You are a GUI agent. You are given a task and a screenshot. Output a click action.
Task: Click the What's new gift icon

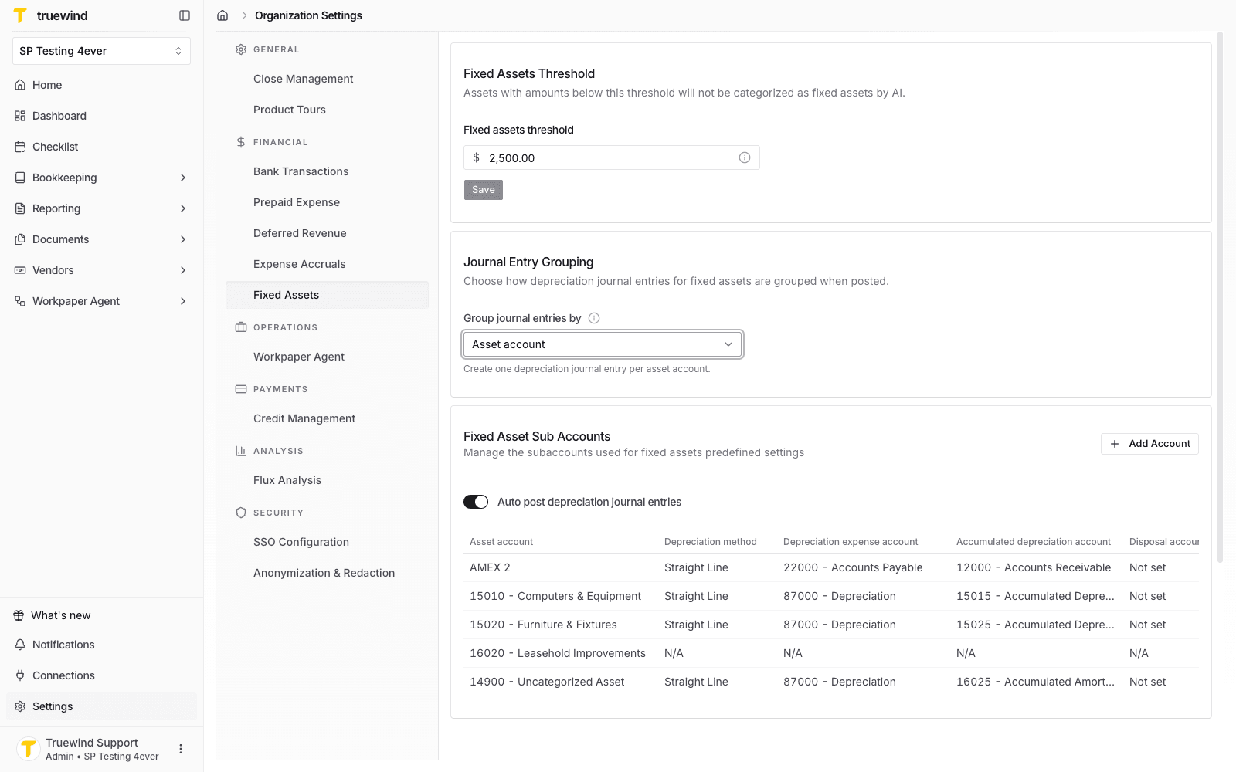19,615
